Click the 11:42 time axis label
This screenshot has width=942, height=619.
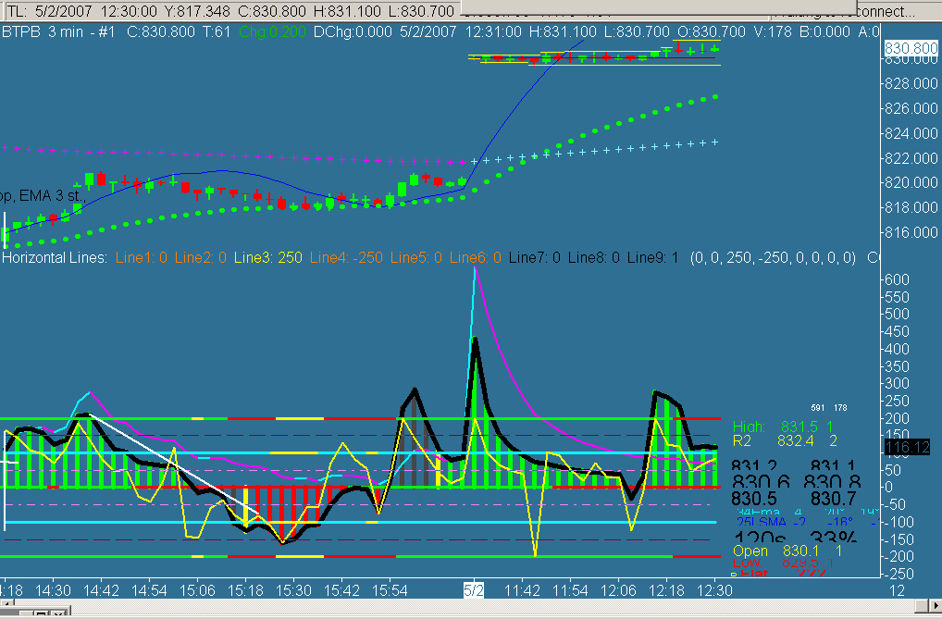click(522, 590)
